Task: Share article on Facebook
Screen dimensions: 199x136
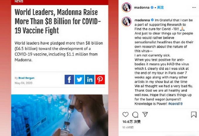Action: pos(69,79)
